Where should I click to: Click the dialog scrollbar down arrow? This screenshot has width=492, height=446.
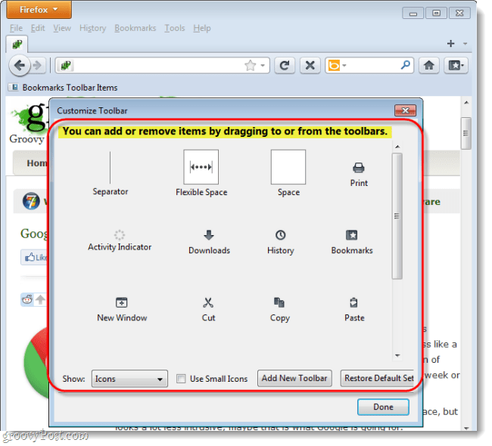tap(397, 355)
